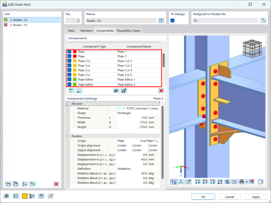Image resolution: width=271 pixels, height=203 pixels.
Task: Click the search magnifier icon at bottom left
Action: [6, 196]
